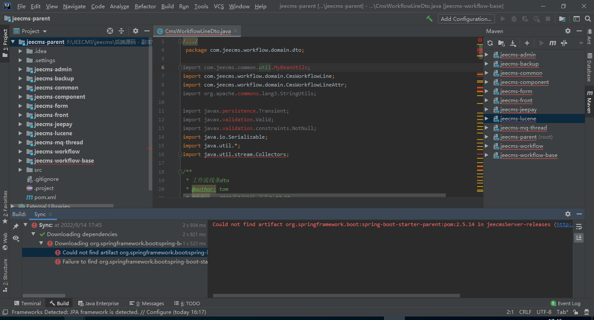Open the Refactor menu

coord(145,7)
